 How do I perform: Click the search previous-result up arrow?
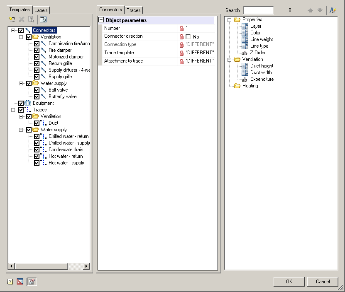point(311,10)
